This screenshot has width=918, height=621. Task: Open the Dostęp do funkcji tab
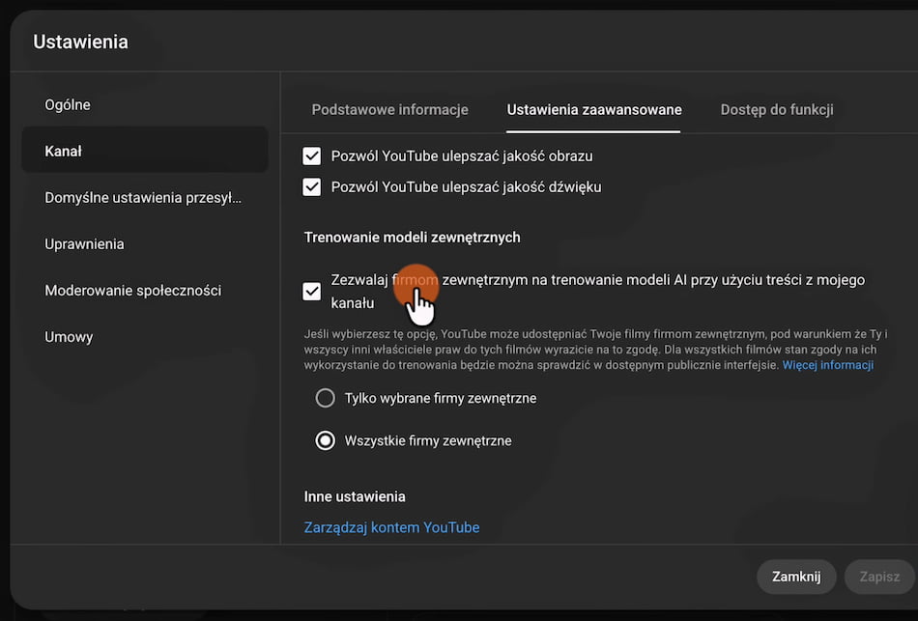pyautogui.click(x=777, y=109)
